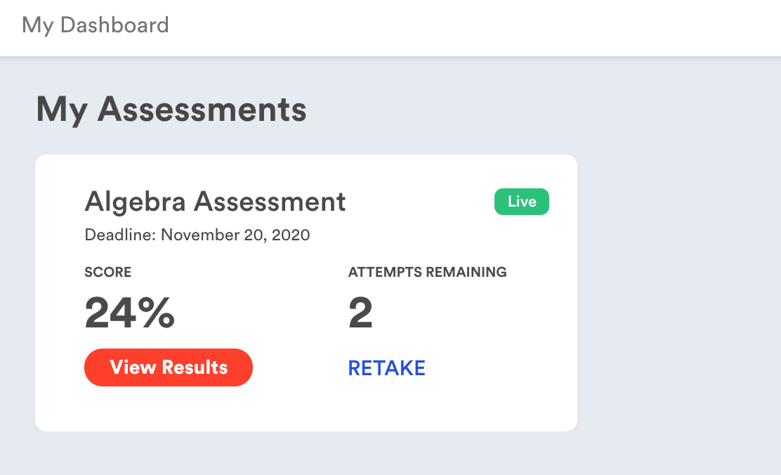Click the ATTEMPTS REMAINING label

(427, 273)
